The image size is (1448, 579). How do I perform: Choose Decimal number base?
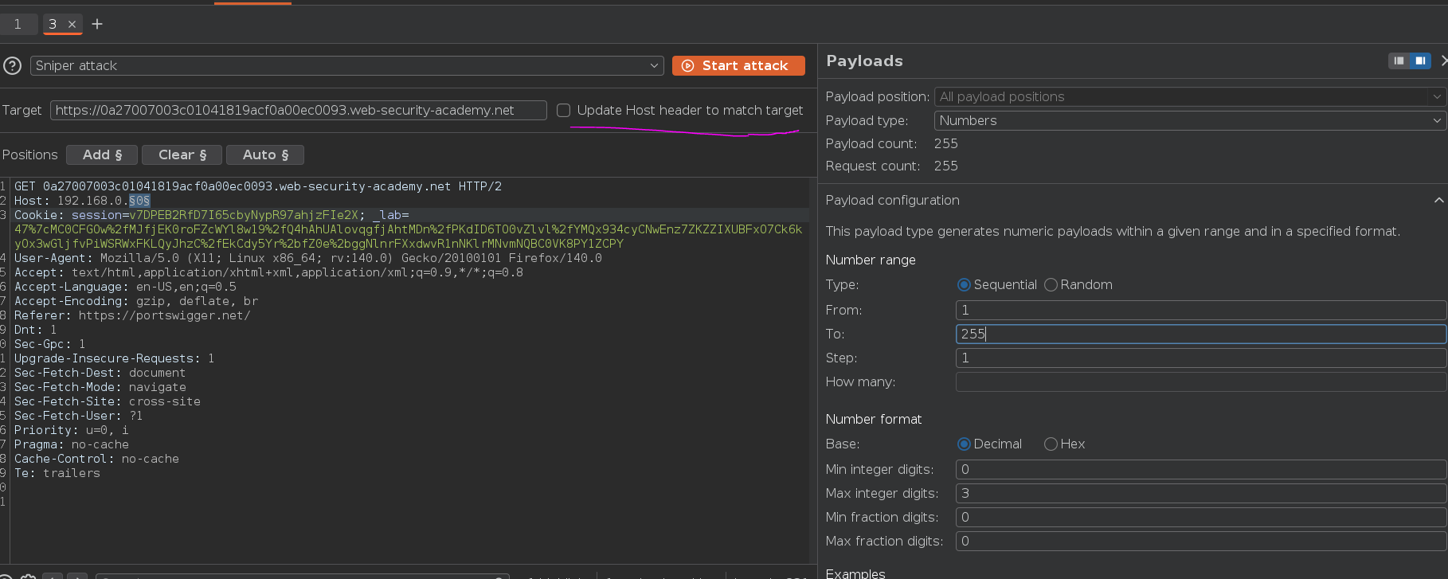(x=964, y=444)
